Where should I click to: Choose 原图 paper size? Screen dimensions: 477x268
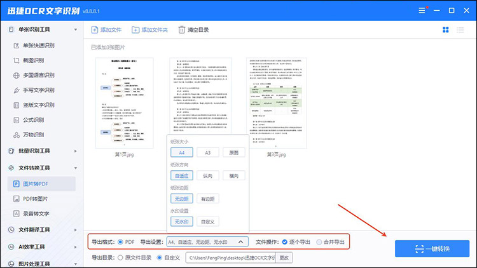pyautogui.click(x=234, y=152)
